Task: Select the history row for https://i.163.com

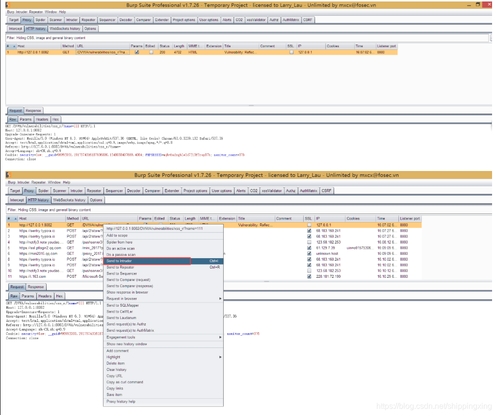Action: point(213,276)
